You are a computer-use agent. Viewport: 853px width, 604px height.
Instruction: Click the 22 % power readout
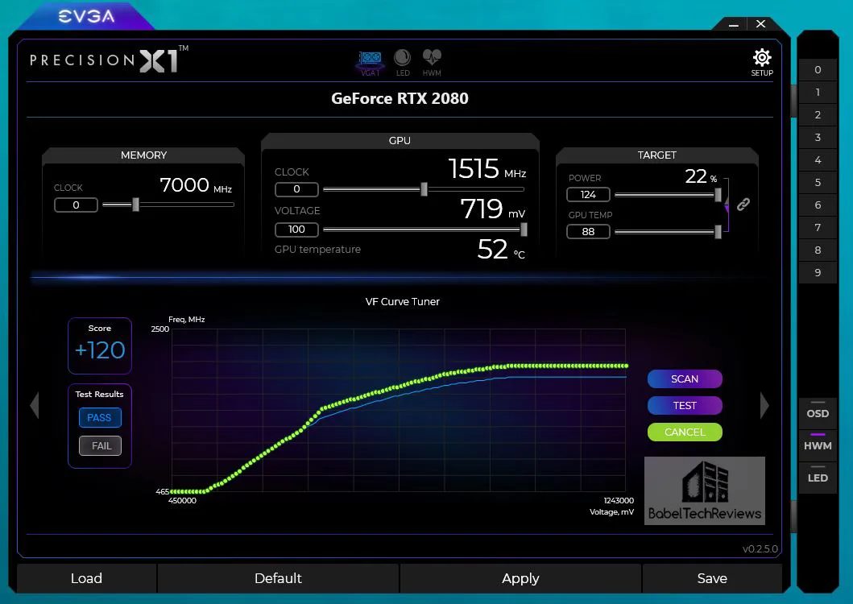click(x=701, y=176)
